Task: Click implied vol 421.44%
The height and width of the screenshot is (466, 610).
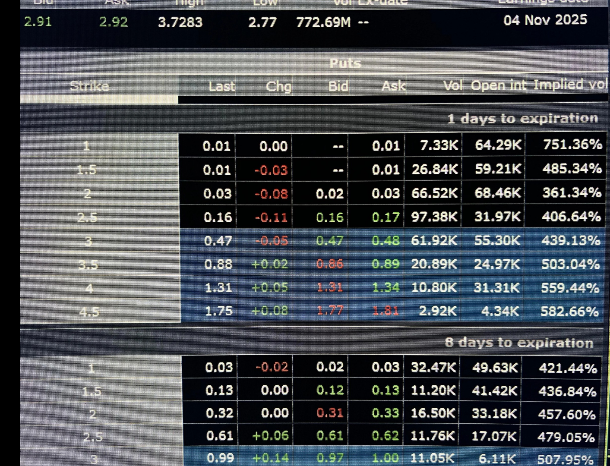Action: [568, 368]
